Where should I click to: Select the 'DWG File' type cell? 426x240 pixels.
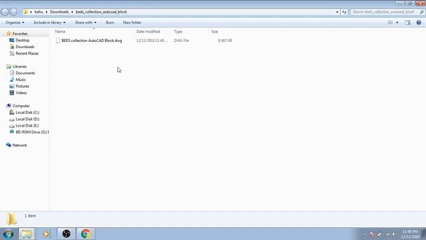(182, 41)
